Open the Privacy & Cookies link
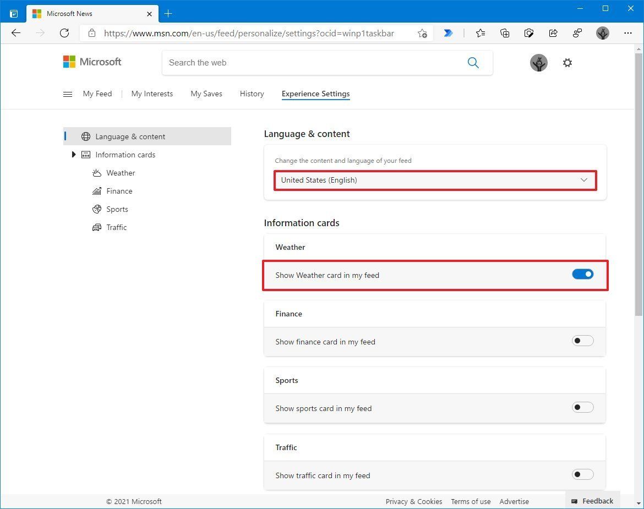 (413, 501)
